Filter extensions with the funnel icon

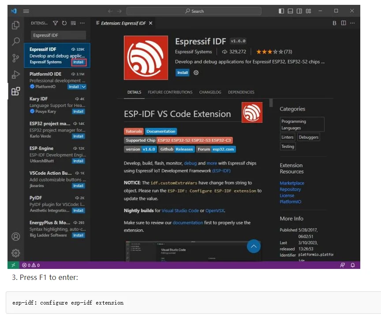(56, 23)
